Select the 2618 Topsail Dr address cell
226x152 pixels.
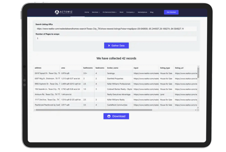pyautogui.click(x=47, y=73)
